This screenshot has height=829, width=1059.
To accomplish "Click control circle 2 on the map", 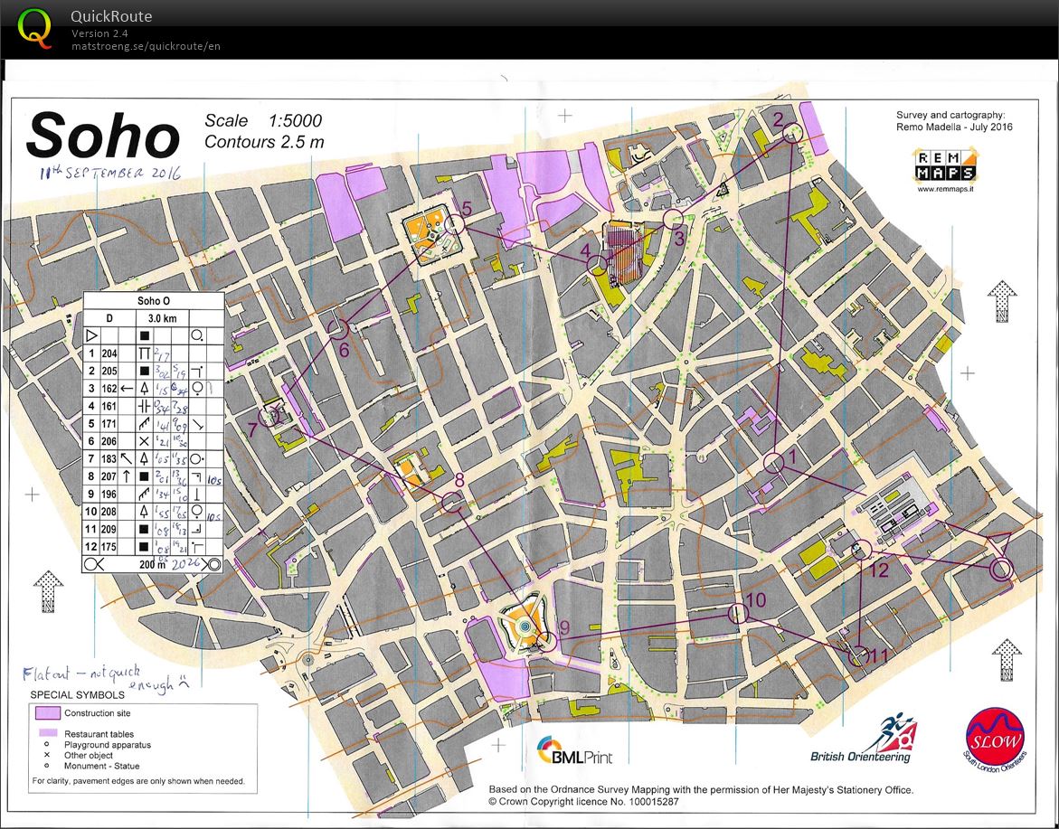I will coord(793,133).
